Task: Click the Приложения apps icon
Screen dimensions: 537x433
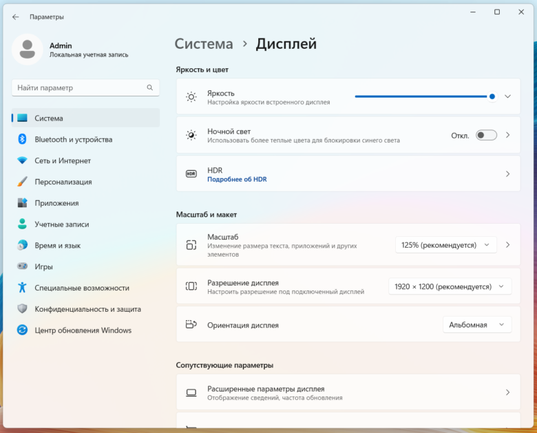Action: tap(22, 203)
